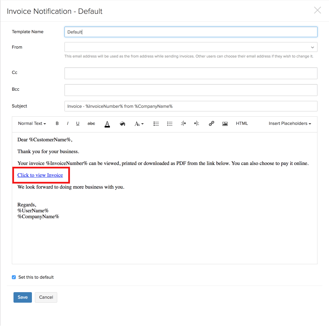Toggle underline formatting
The image size is (329, 326).
(77, 123)
